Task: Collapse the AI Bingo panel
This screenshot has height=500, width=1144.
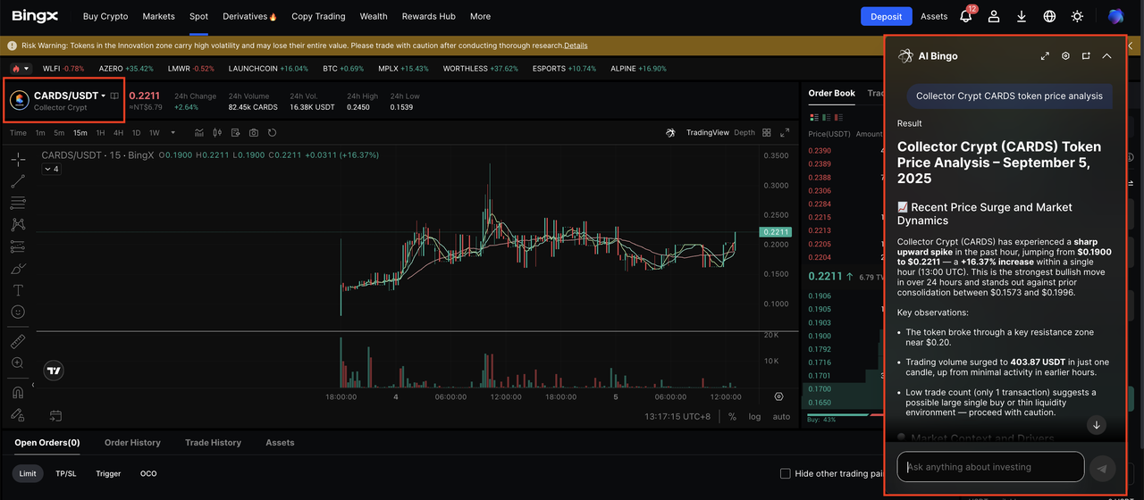Action: [1106, 56]
